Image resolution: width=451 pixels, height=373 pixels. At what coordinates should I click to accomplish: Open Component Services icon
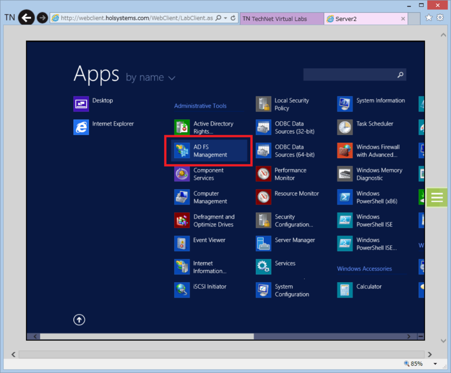click(182, 174)
